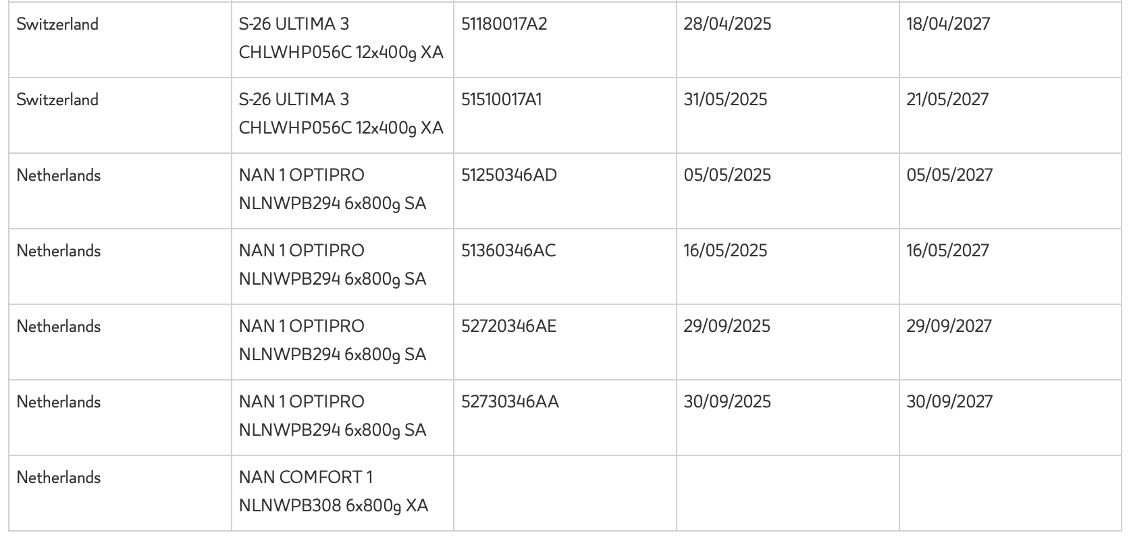This screenshot has width=1129, height=541.
Task: Click the NAN COMFORT 1 product cell
Action: pyautogui.click(x=334, y=492)
